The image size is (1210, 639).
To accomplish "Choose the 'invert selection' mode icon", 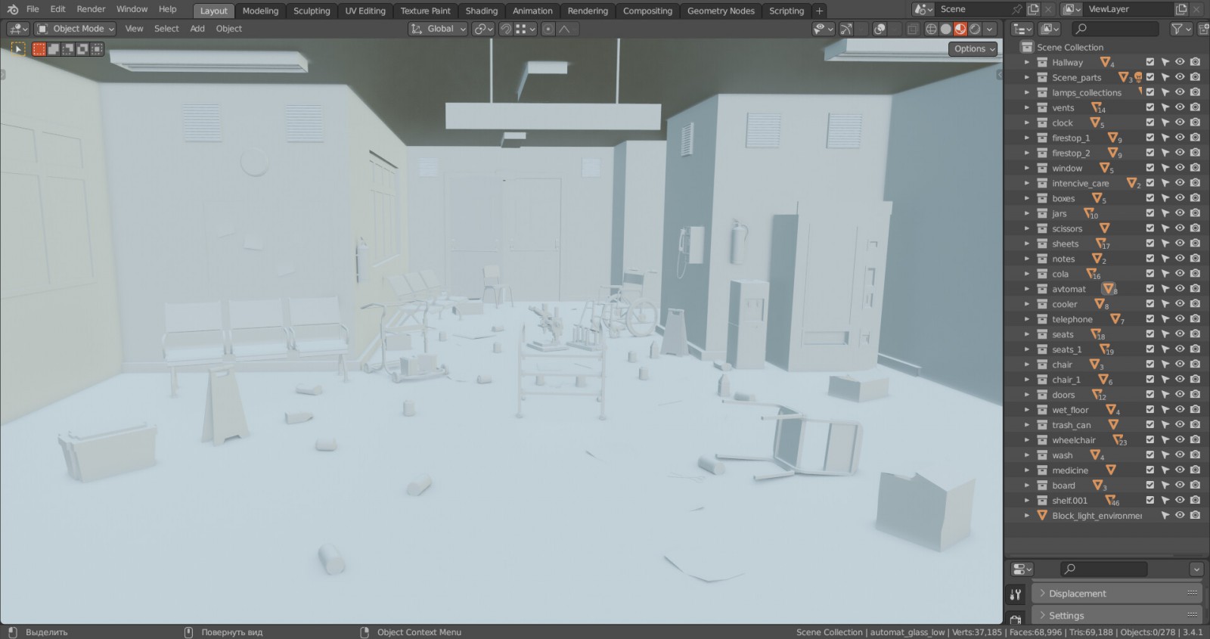I will tap(82, 49).
